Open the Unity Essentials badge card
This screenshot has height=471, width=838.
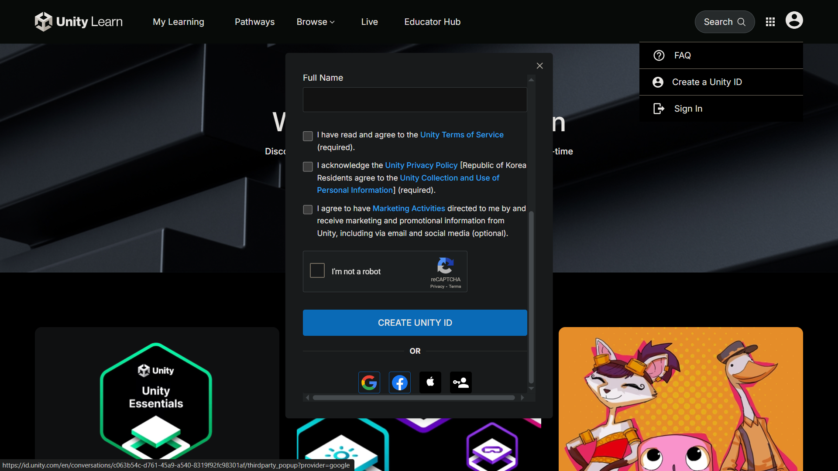pos(157,399)
